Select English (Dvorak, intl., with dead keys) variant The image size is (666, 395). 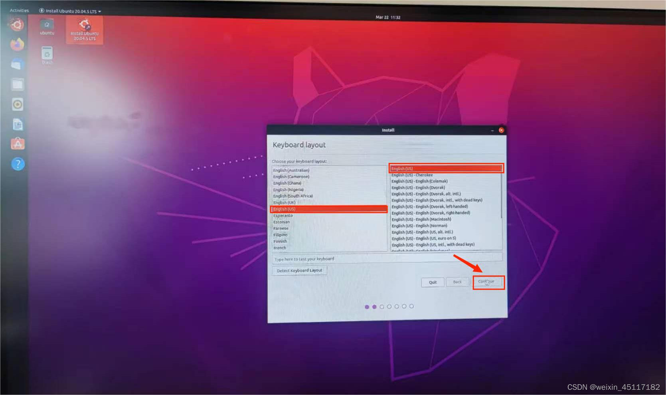pos(446,200)
